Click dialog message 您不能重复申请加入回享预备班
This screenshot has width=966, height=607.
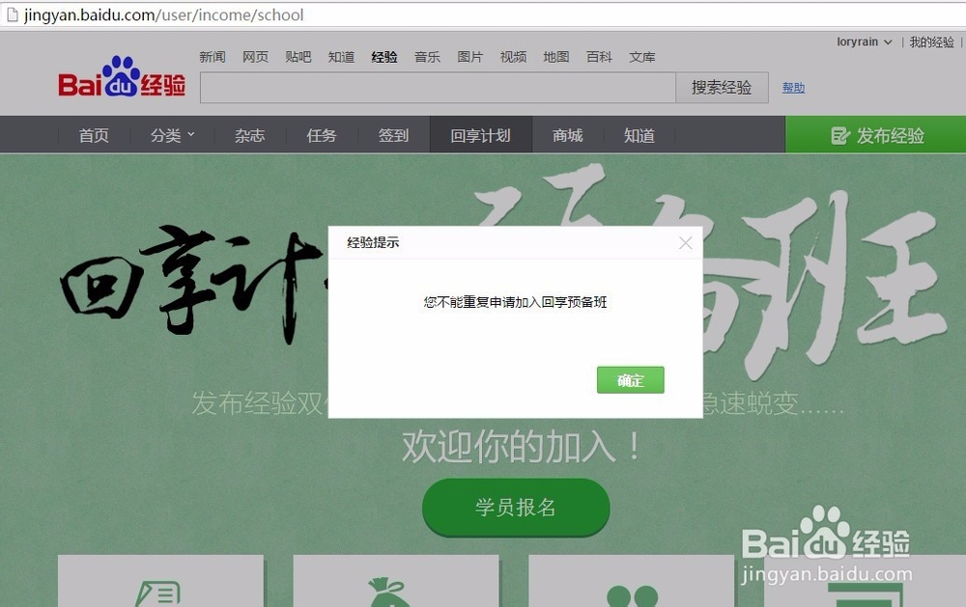point(515,302)
